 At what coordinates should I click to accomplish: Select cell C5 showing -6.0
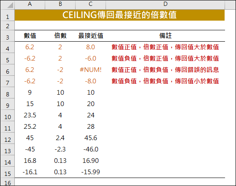91,58
